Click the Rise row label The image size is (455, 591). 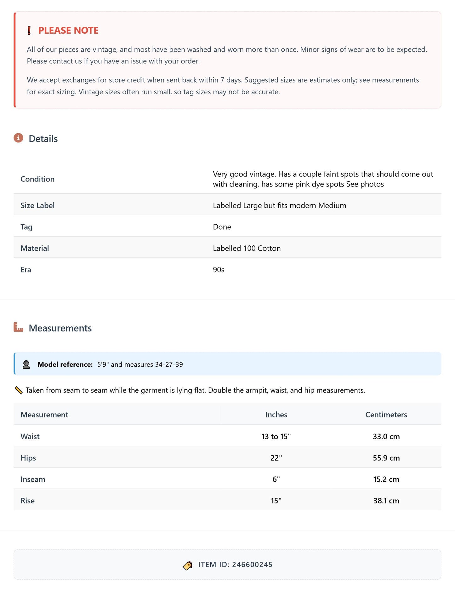click(27, 501)
